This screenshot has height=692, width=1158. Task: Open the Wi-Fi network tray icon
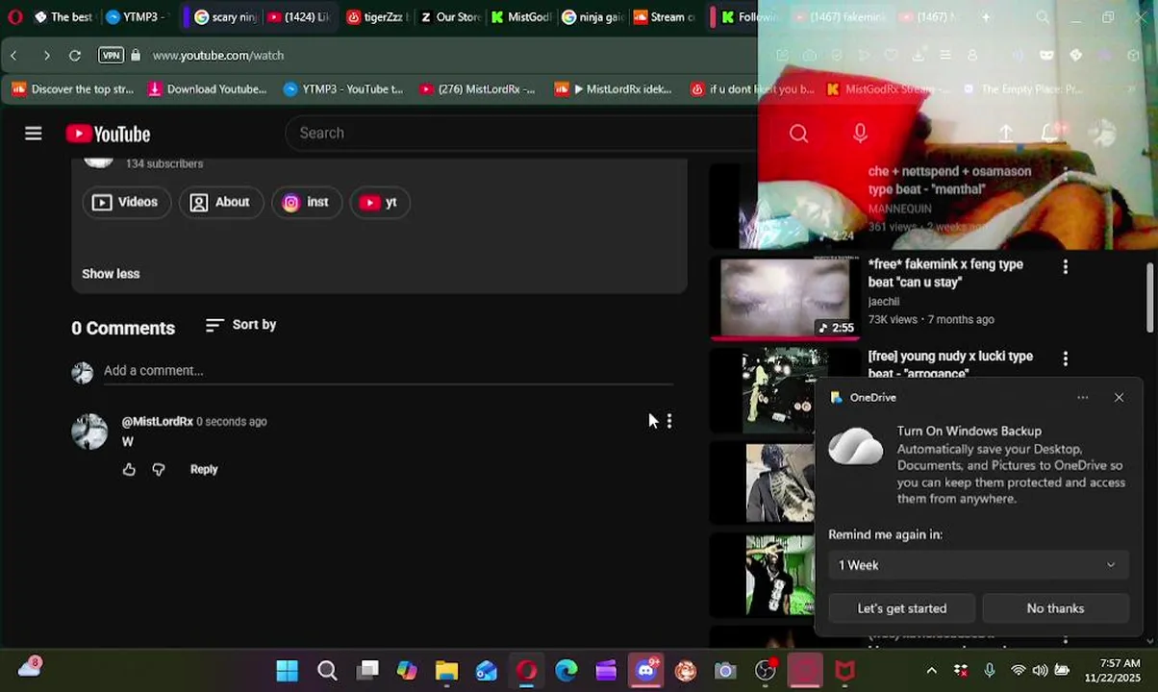pyautogui.click(x=1018, y=670)
